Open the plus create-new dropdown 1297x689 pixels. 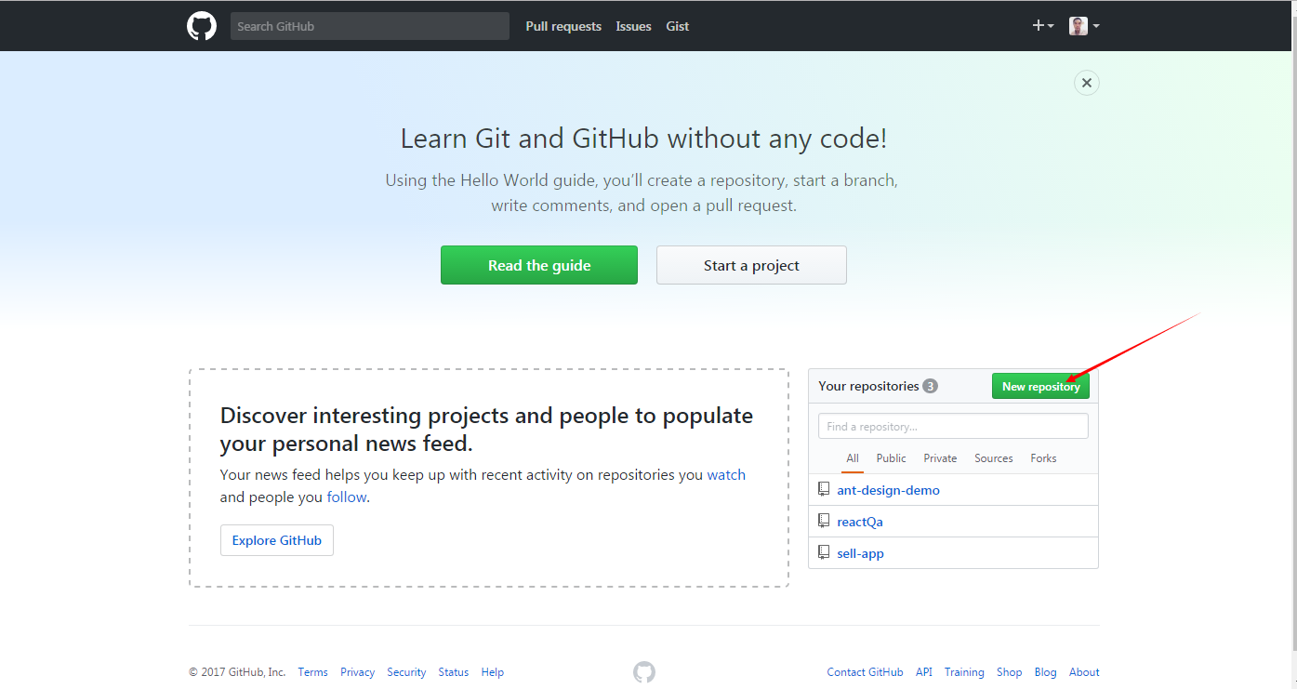click(1043, 26)
